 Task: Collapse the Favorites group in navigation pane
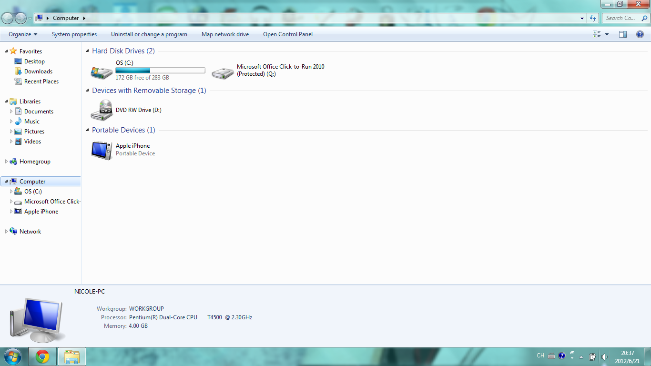point(6,51)
